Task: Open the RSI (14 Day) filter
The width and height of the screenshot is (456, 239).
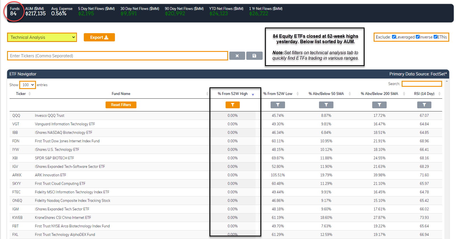Action: pyautogui.click(x=424, y=105)
